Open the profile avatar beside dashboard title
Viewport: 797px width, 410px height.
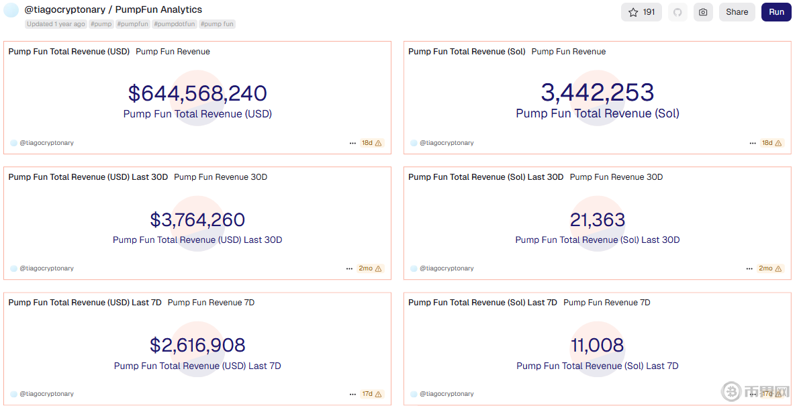(x=11, y=10)
